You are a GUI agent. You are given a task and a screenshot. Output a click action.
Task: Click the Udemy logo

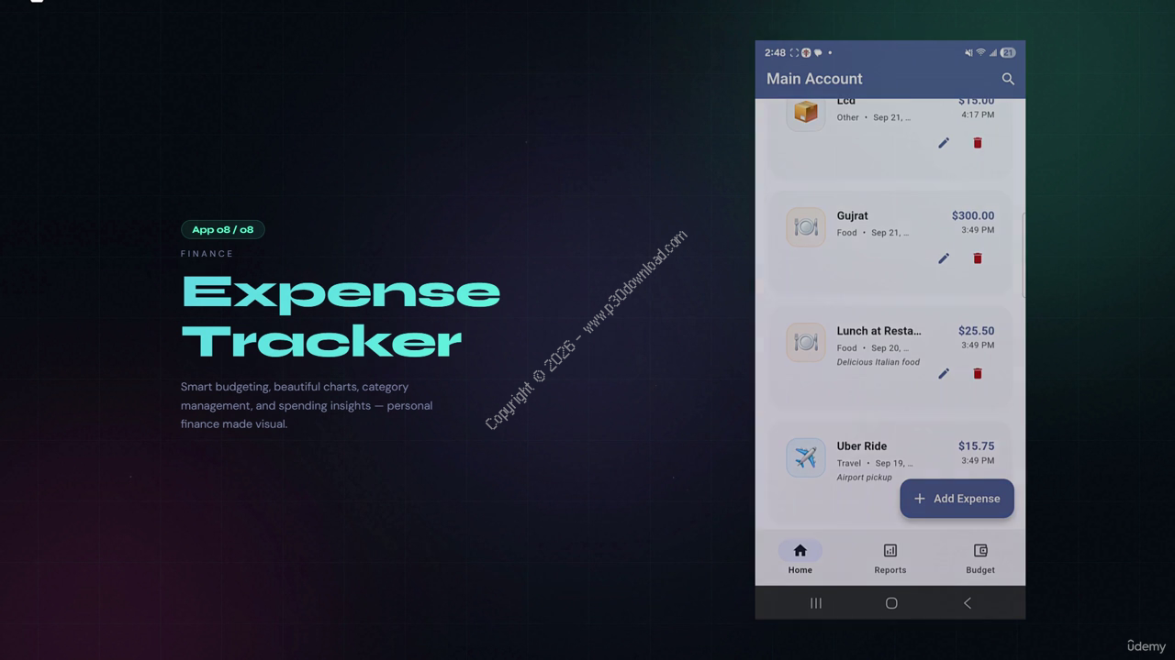1147,646
